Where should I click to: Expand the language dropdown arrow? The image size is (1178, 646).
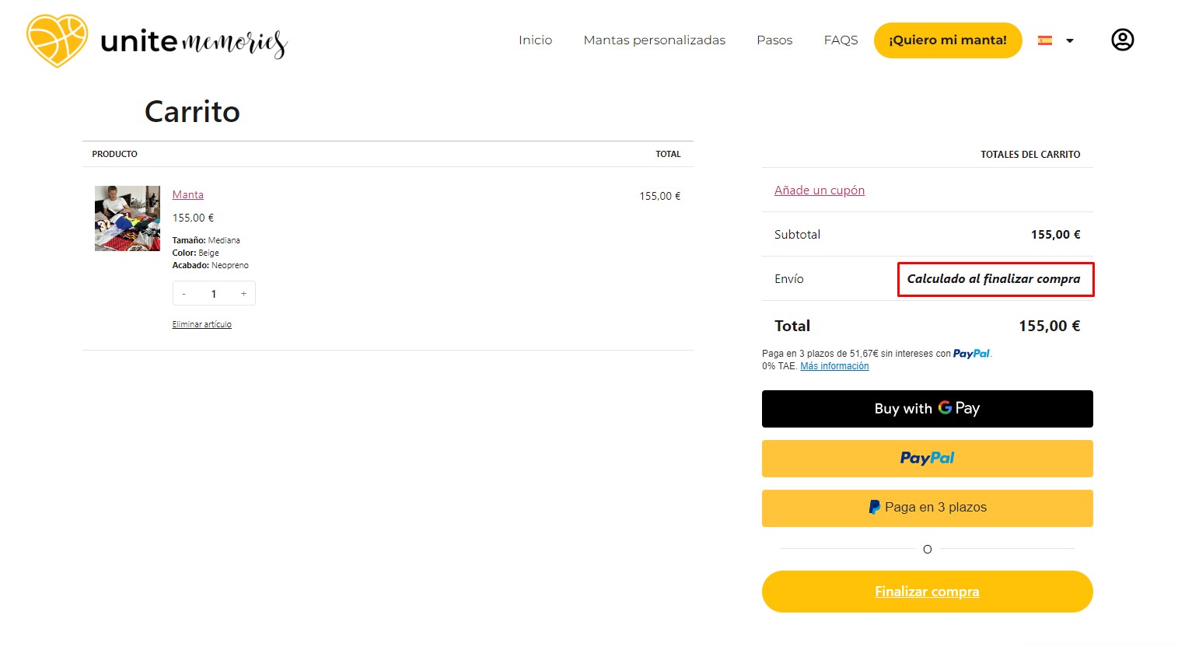click(x=1070, y=40)
